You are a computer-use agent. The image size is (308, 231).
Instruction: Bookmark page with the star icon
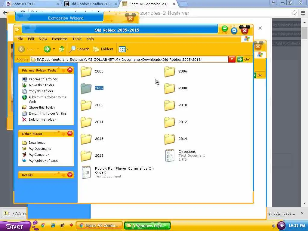294,13
